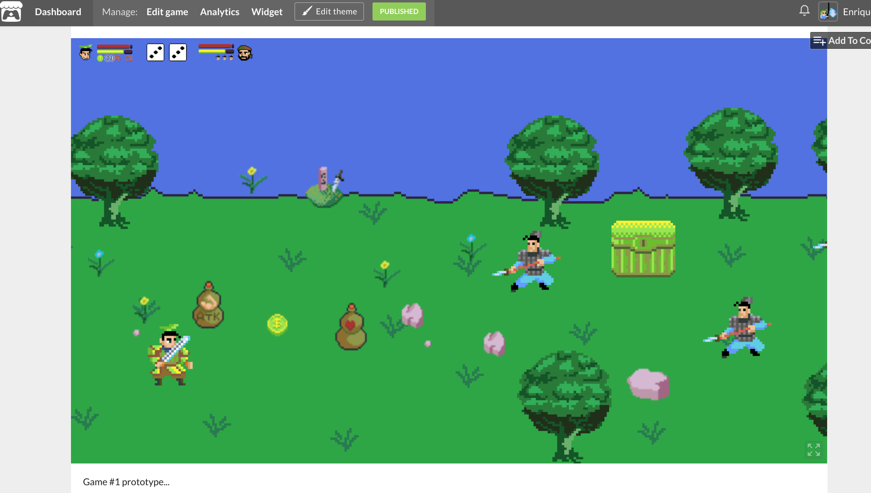Image resolution: width=871 pixels, height=493 pixels.
Task: Click the Edit theme button
Action: (329, 11)
